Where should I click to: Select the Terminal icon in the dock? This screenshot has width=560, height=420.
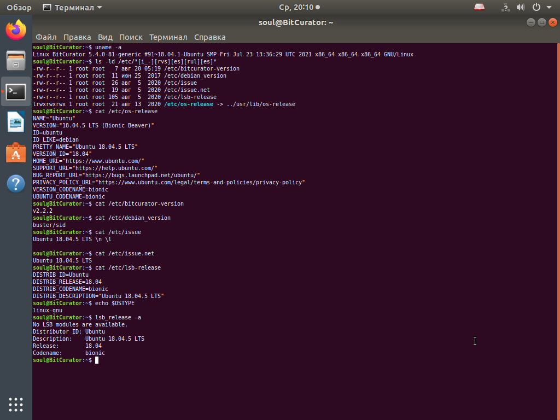pyautogui.click(x=16, y=92)
